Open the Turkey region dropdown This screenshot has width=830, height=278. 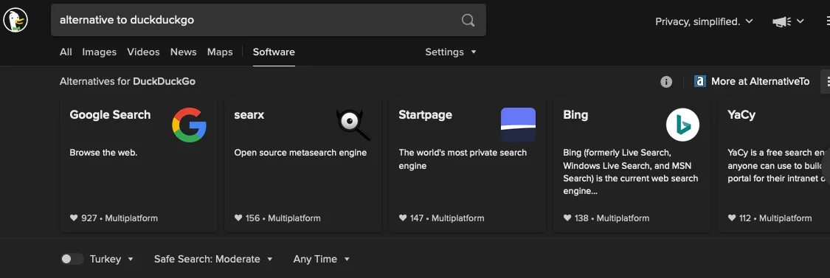coord(111,259)
